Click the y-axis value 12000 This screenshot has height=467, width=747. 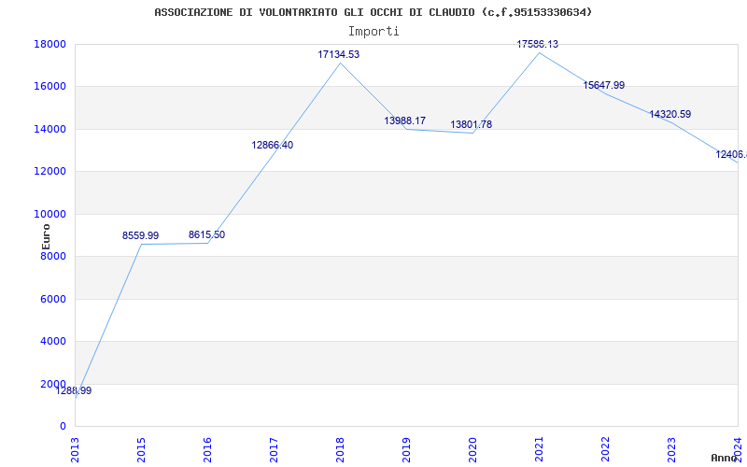pos(49,172)
